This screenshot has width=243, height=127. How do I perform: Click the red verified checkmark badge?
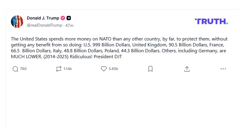(63, 18)
